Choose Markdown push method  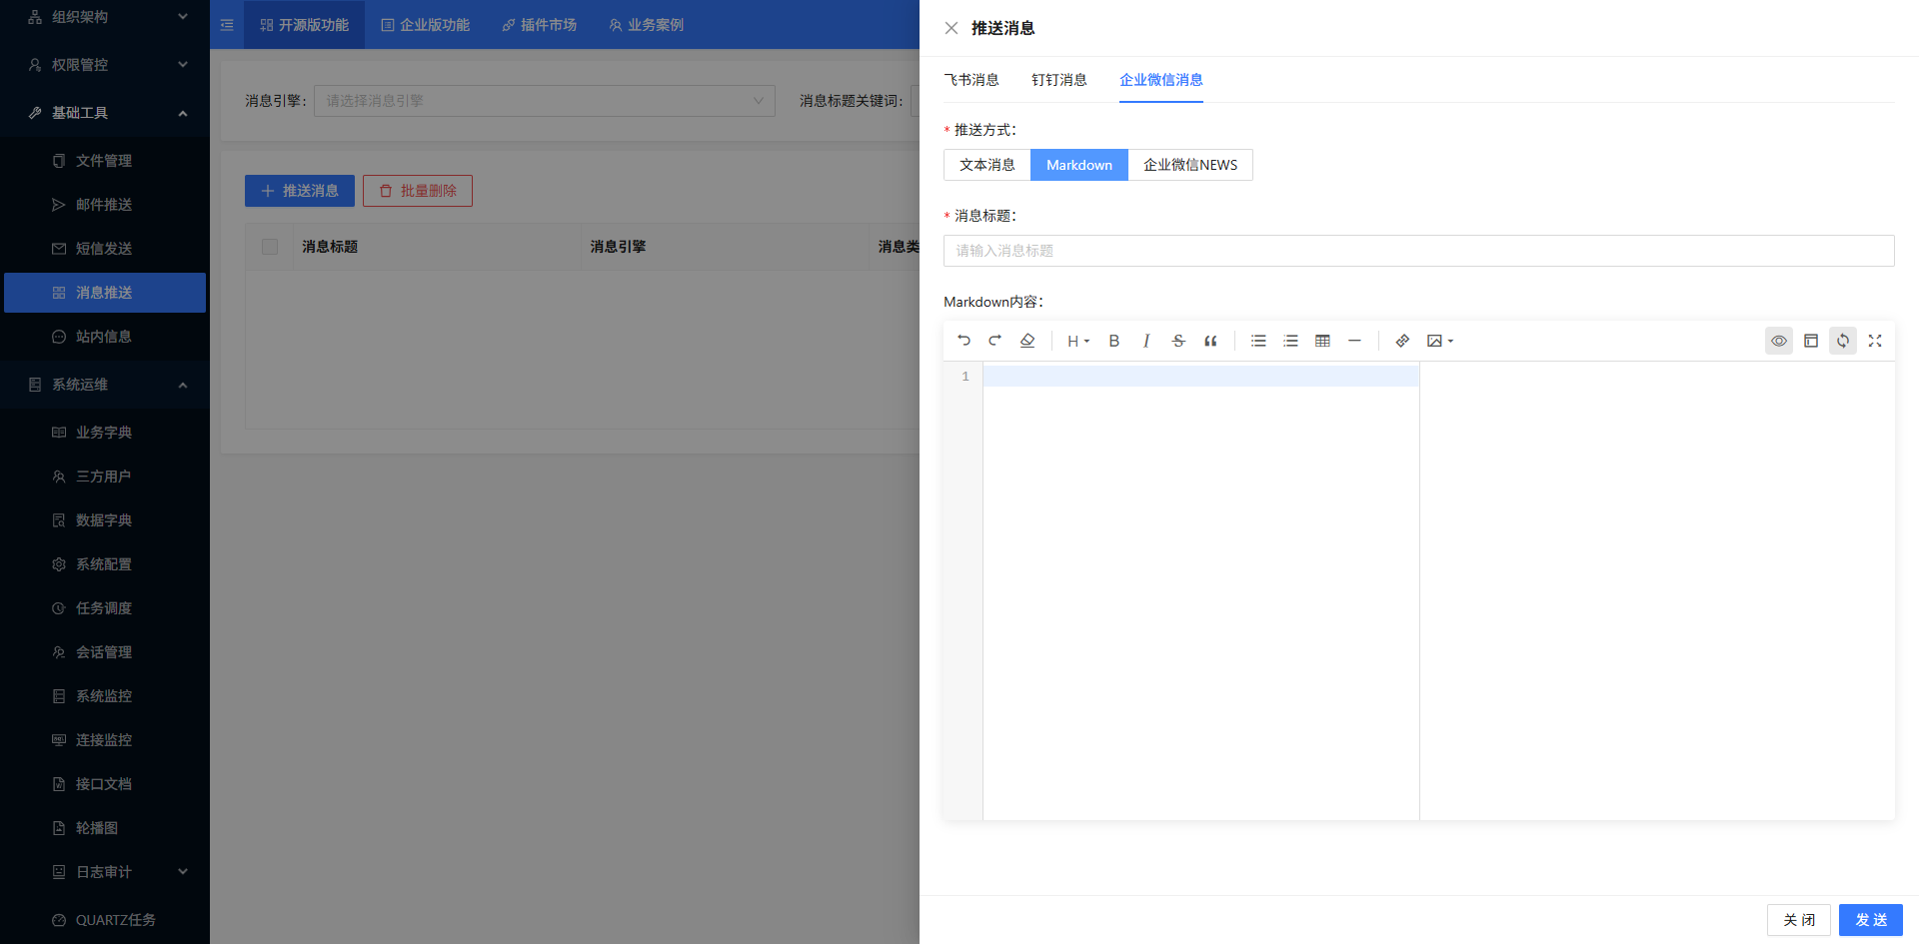1079,165
